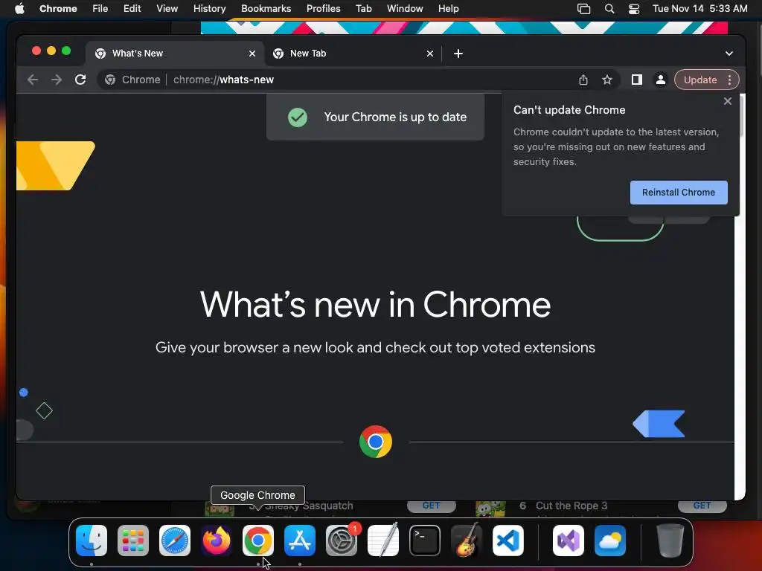Open the Weather app from the Dock
The height and width of the screenshot is (571, 762).
pyautogui.click(x=610, y=541)
